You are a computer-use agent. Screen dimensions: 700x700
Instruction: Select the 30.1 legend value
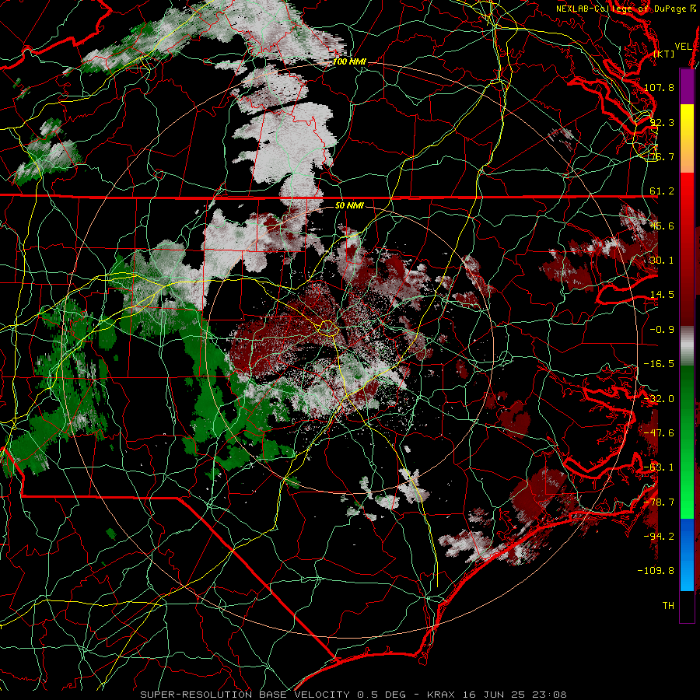click(x=662, y=261)
